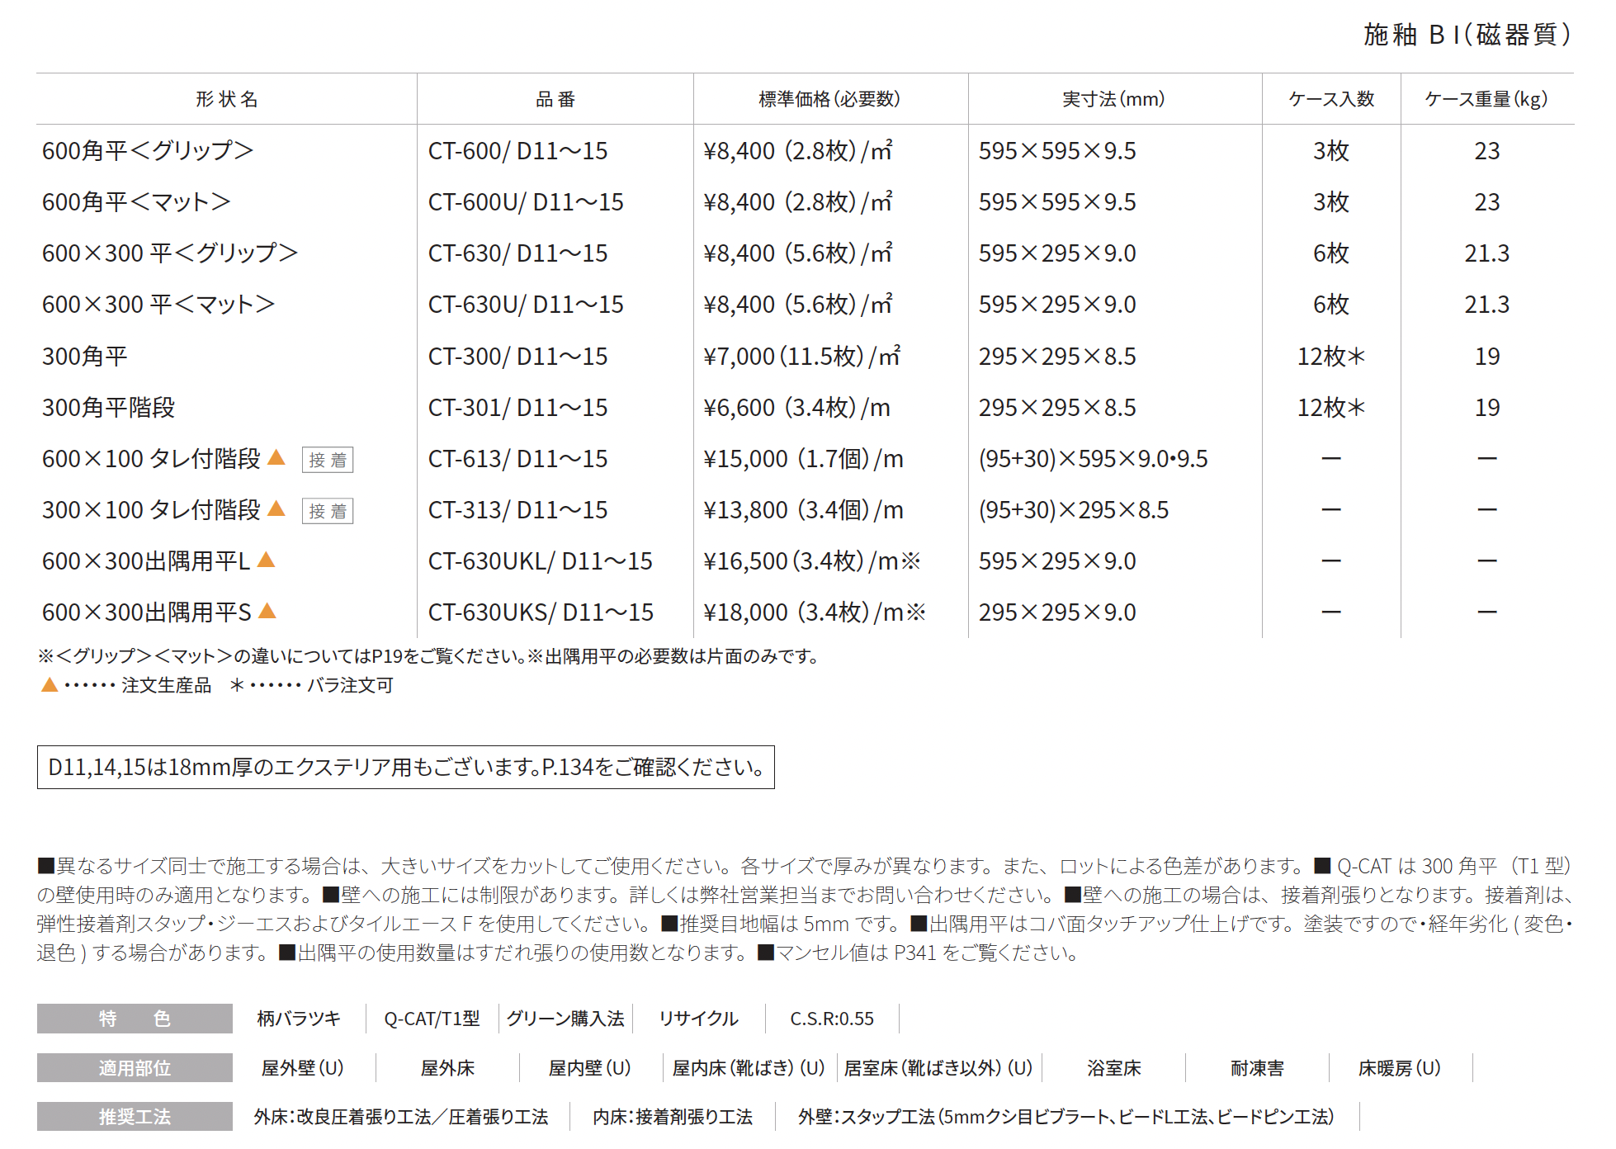Click the orange triangle legend for 注文生産品

(50, 685)
